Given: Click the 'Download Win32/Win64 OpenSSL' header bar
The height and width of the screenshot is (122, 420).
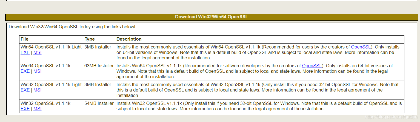Looking at the screenshot, I should [x=211, y=17].
